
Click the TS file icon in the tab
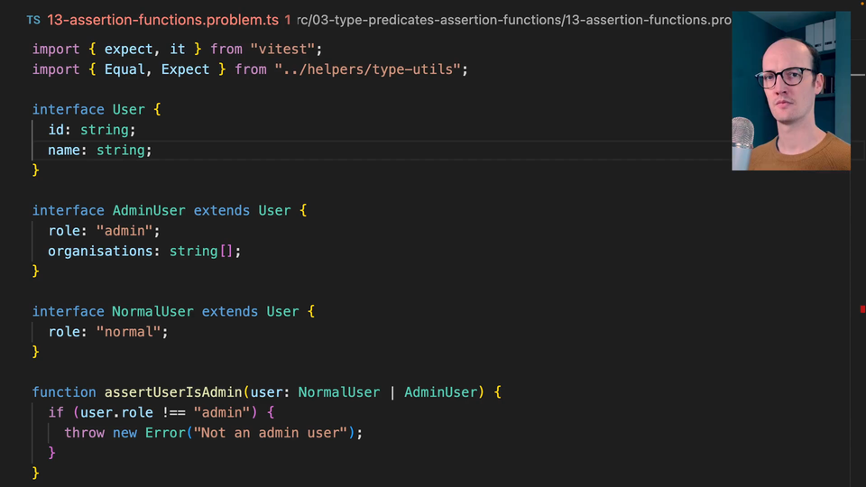coord(33,19)
